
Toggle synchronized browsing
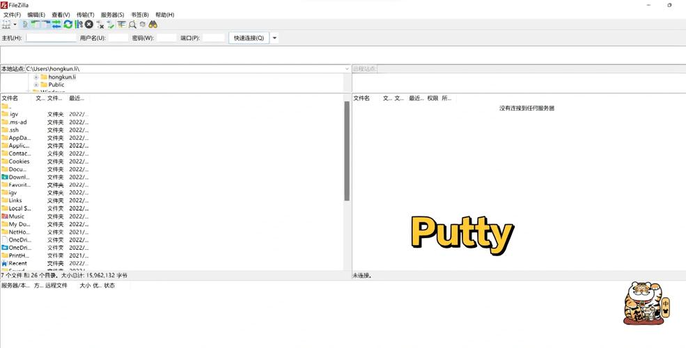[142, 24]
